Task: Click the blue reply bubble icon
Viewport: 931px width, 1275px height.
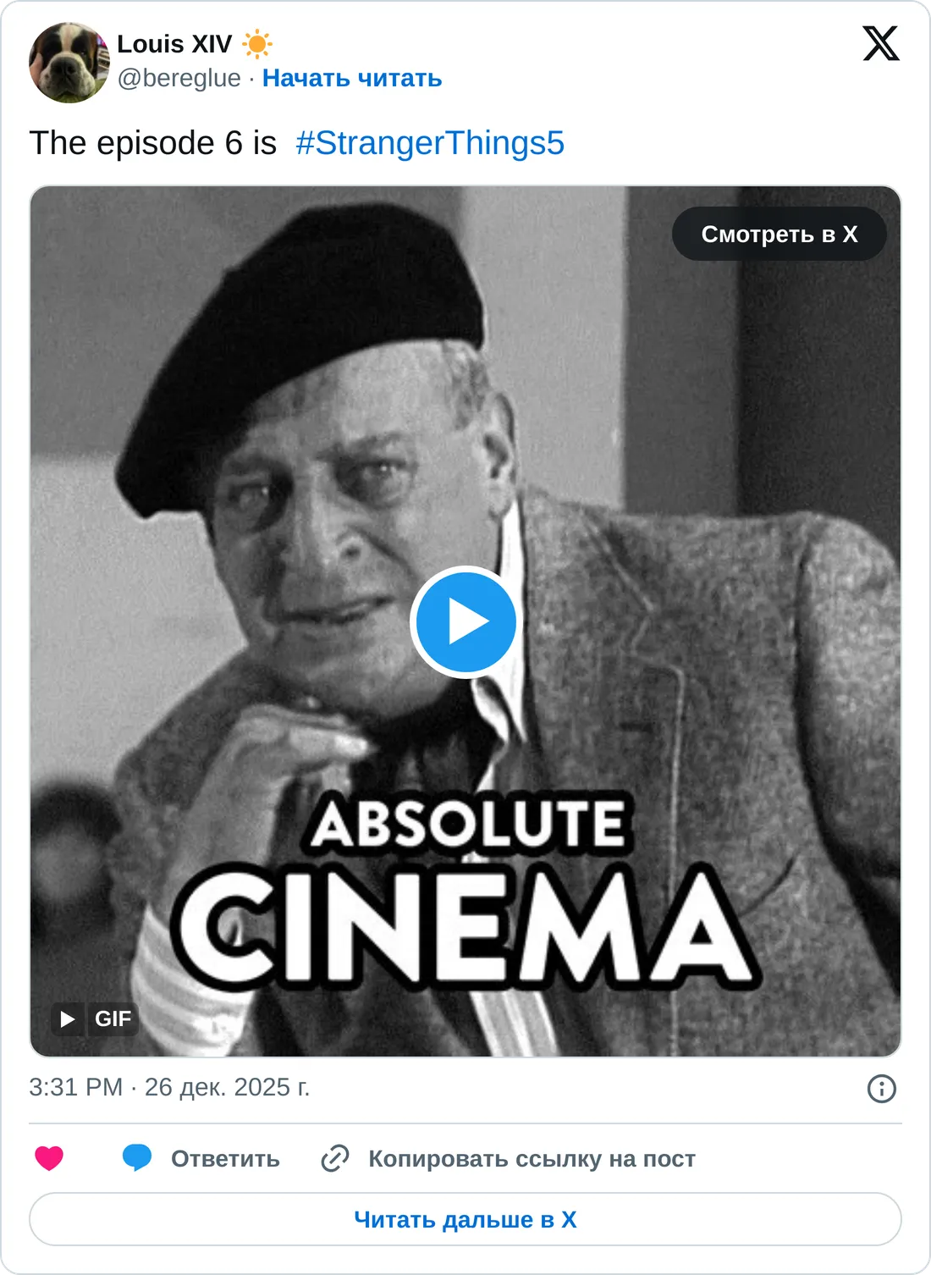Action: coord(137,1158)
